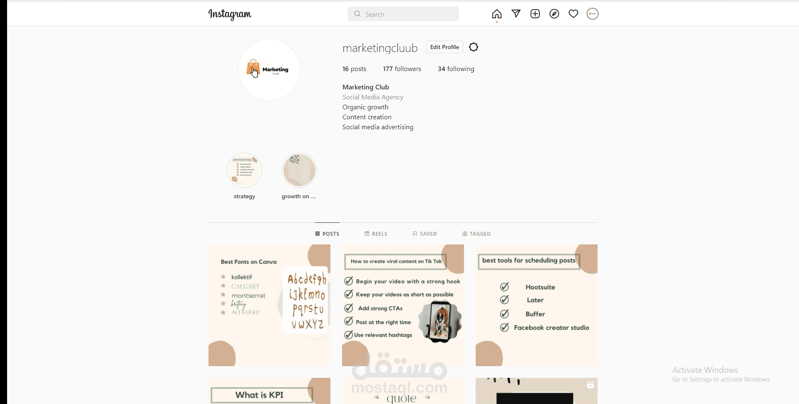Click the strategy highlight label
The image size is (799, 404).
pyautogui.click(x=244, y=196)
